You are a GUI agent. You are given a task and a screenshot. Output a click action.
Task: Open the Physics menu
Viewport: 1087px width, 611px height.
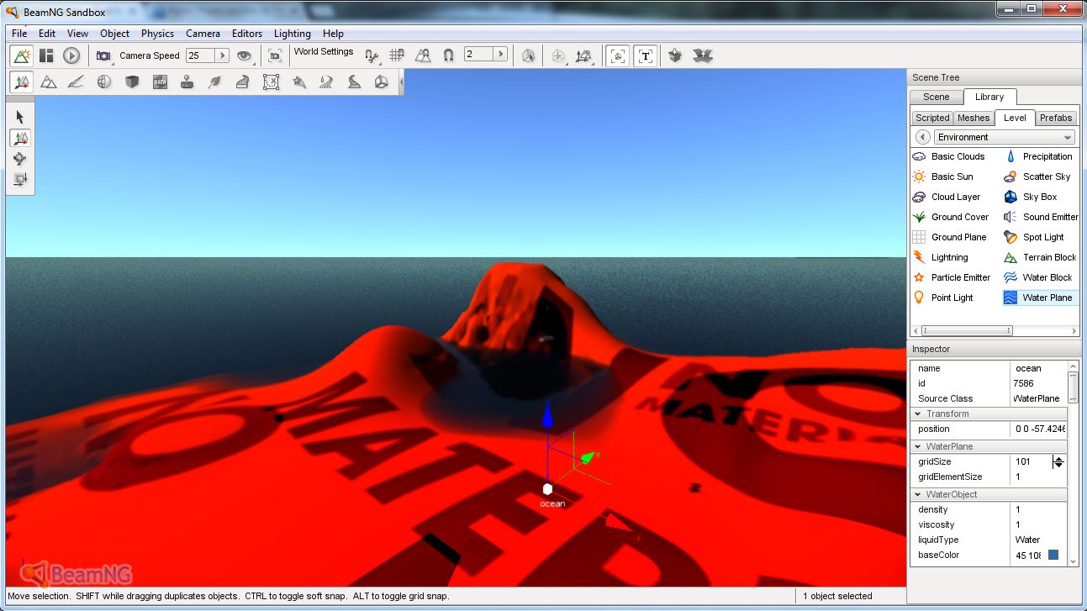(x=157, y=34)
